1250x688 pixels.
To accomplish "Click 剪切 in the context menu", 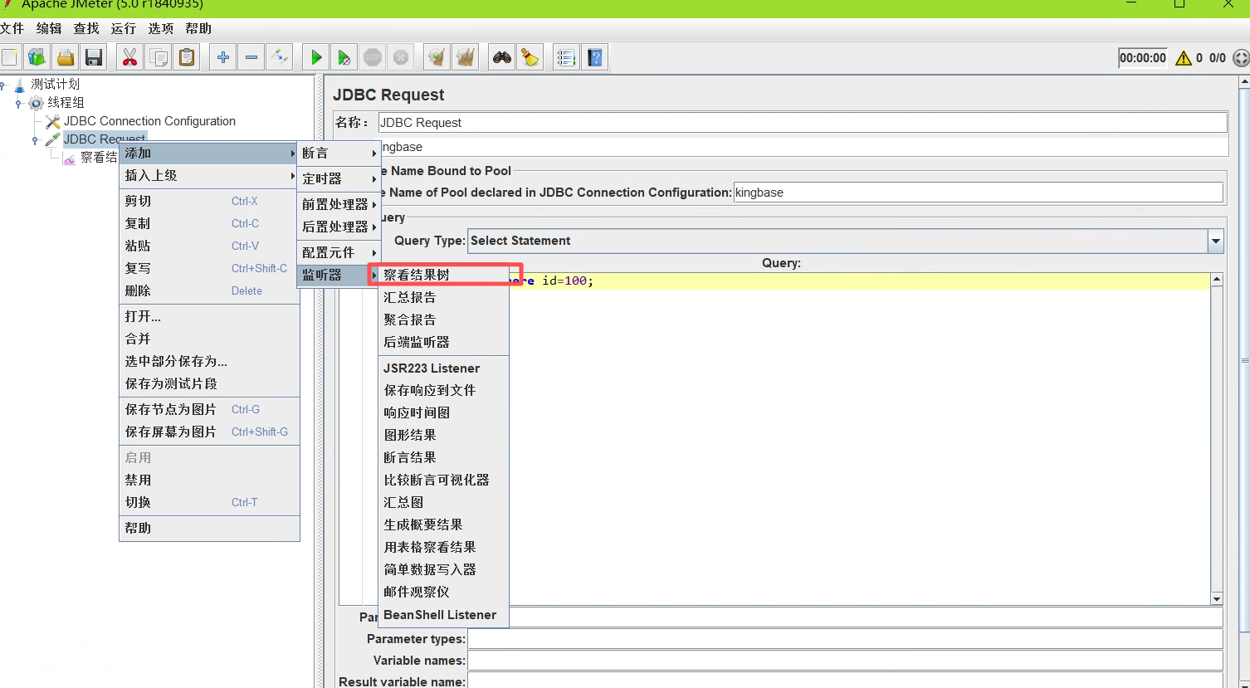I will pos(209,201).
